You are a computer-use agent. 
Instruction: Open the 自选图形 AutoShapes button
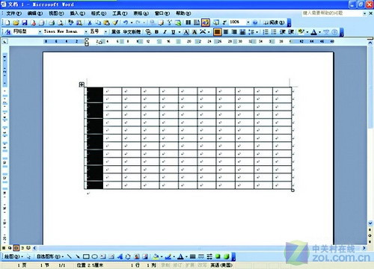coord(50,256)
